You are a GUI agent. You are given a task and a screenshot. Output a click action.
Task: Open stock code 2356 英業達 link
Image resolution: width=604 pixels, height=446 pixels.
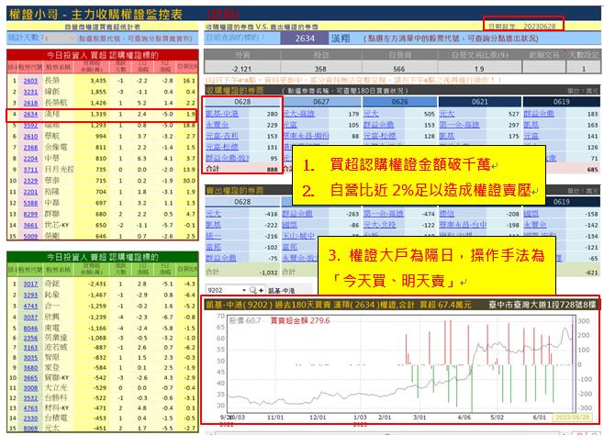[30, 338]
